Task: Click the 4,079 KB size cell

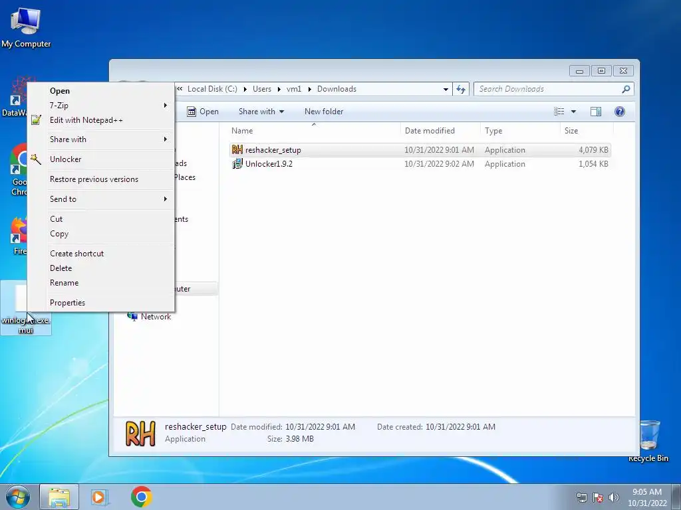Action: (x=593, y=150)
